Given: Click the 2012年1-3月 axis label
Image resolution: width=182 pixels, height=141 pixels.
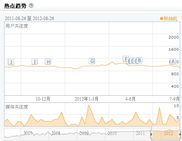Looking at the screenshot, I should click(86, 99).
